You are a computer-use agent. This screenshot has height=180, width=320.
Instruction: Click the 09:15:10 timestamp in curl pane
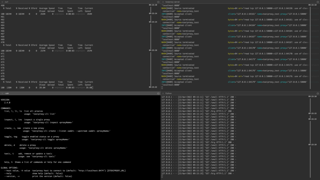coord(153,5)
